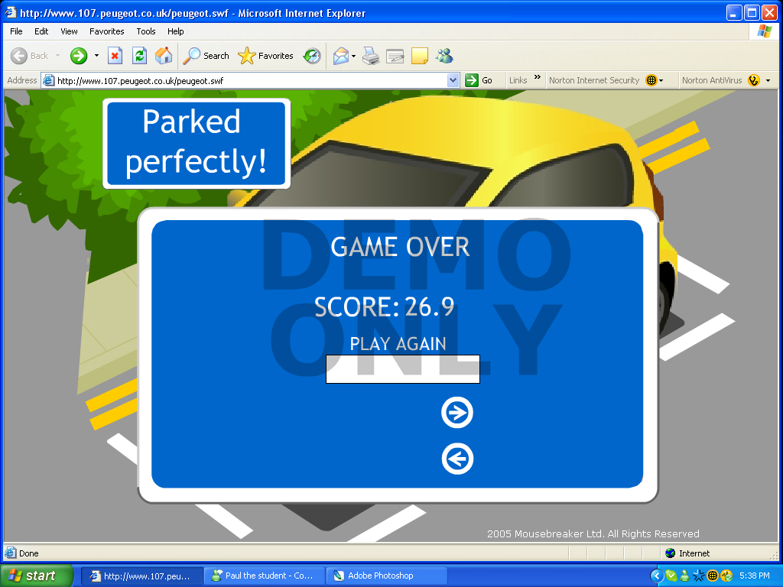Open the Favorites menu
The width and height of the screenshot is (783, 587).
point(107,31)
